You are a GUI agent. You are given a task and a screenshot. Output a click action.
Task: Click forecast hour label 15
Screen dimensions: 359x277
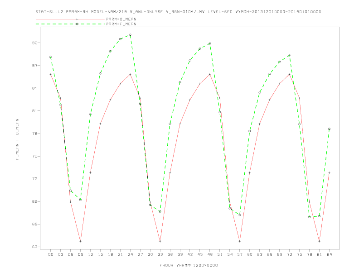tap(100, 254)
